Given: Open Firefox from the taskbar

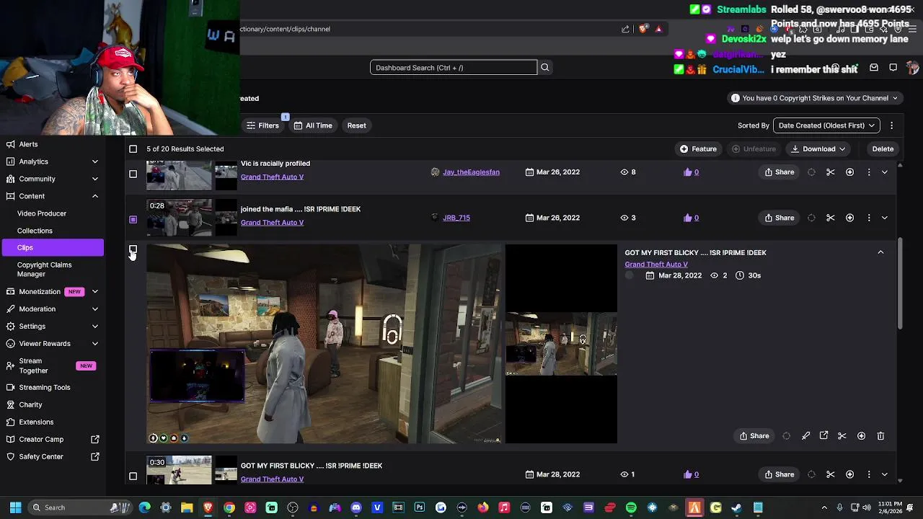Looking at the screenshot, I should pyautogui.click(x=483, y=507).
